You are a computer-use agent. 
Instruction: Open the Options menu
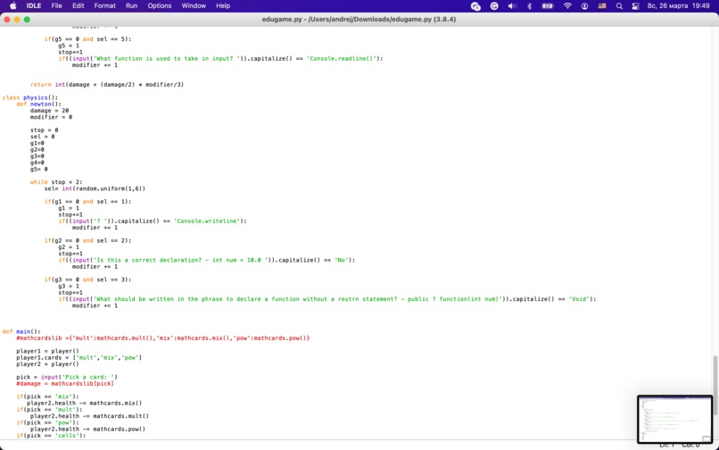159,6
